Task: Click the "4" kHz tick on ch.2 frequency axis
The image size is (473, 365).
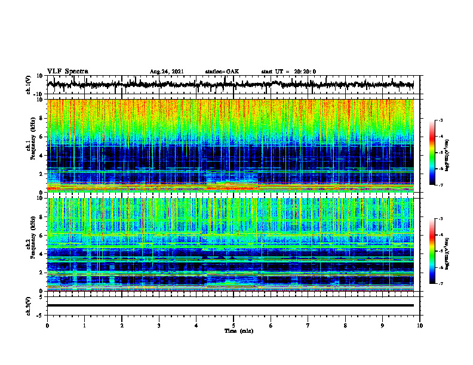Action: click(x=41, y=254)
